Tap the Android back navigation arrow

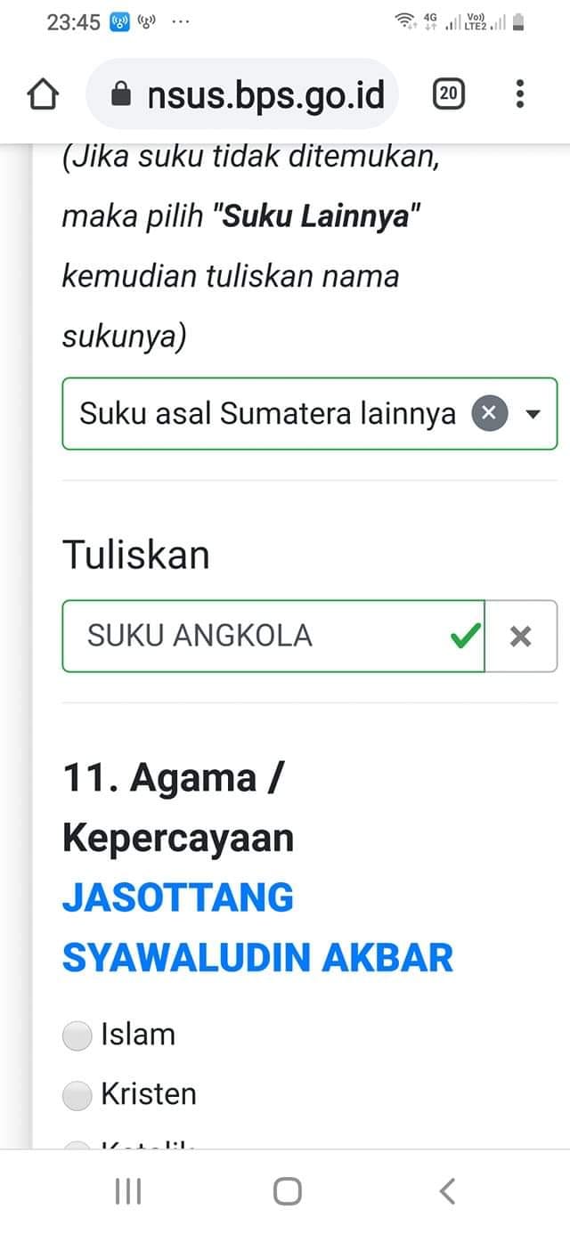447,1191
